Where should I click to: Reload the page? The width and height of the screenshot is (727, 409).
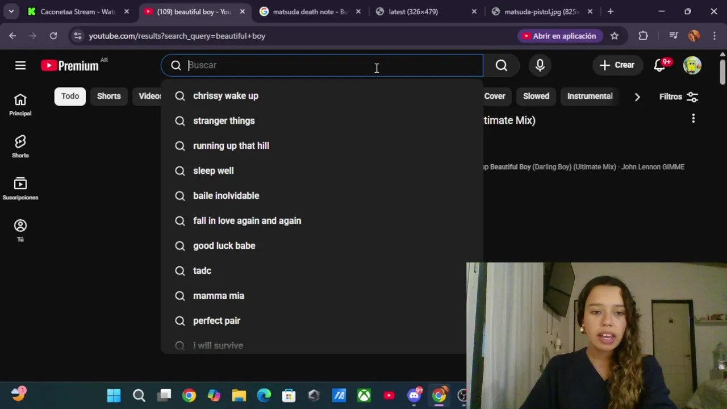click(x=53, y=36)
